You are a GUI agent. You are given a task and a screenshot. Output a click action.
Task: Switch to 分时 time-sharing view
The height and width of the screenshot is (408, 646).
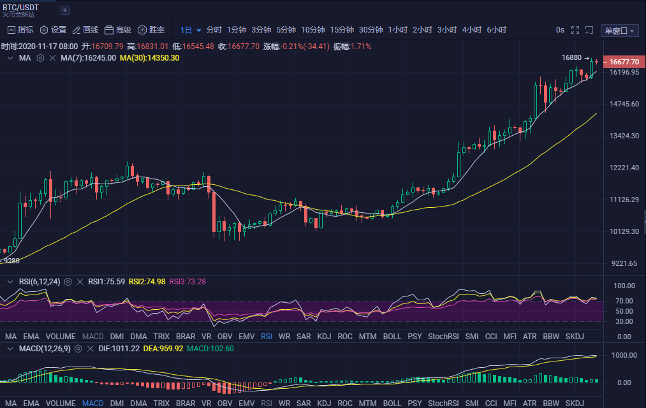(x=214, y=29)
